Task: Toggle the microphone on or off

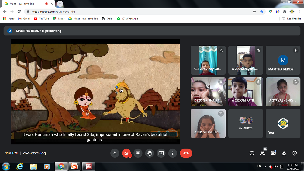Action: point(115,153)
